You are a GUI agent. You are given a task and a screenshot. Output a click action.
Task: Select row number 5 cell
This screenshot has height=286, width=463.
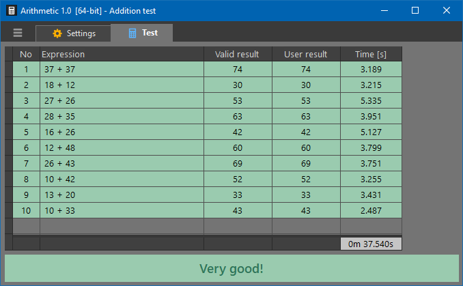pos(26,132)
